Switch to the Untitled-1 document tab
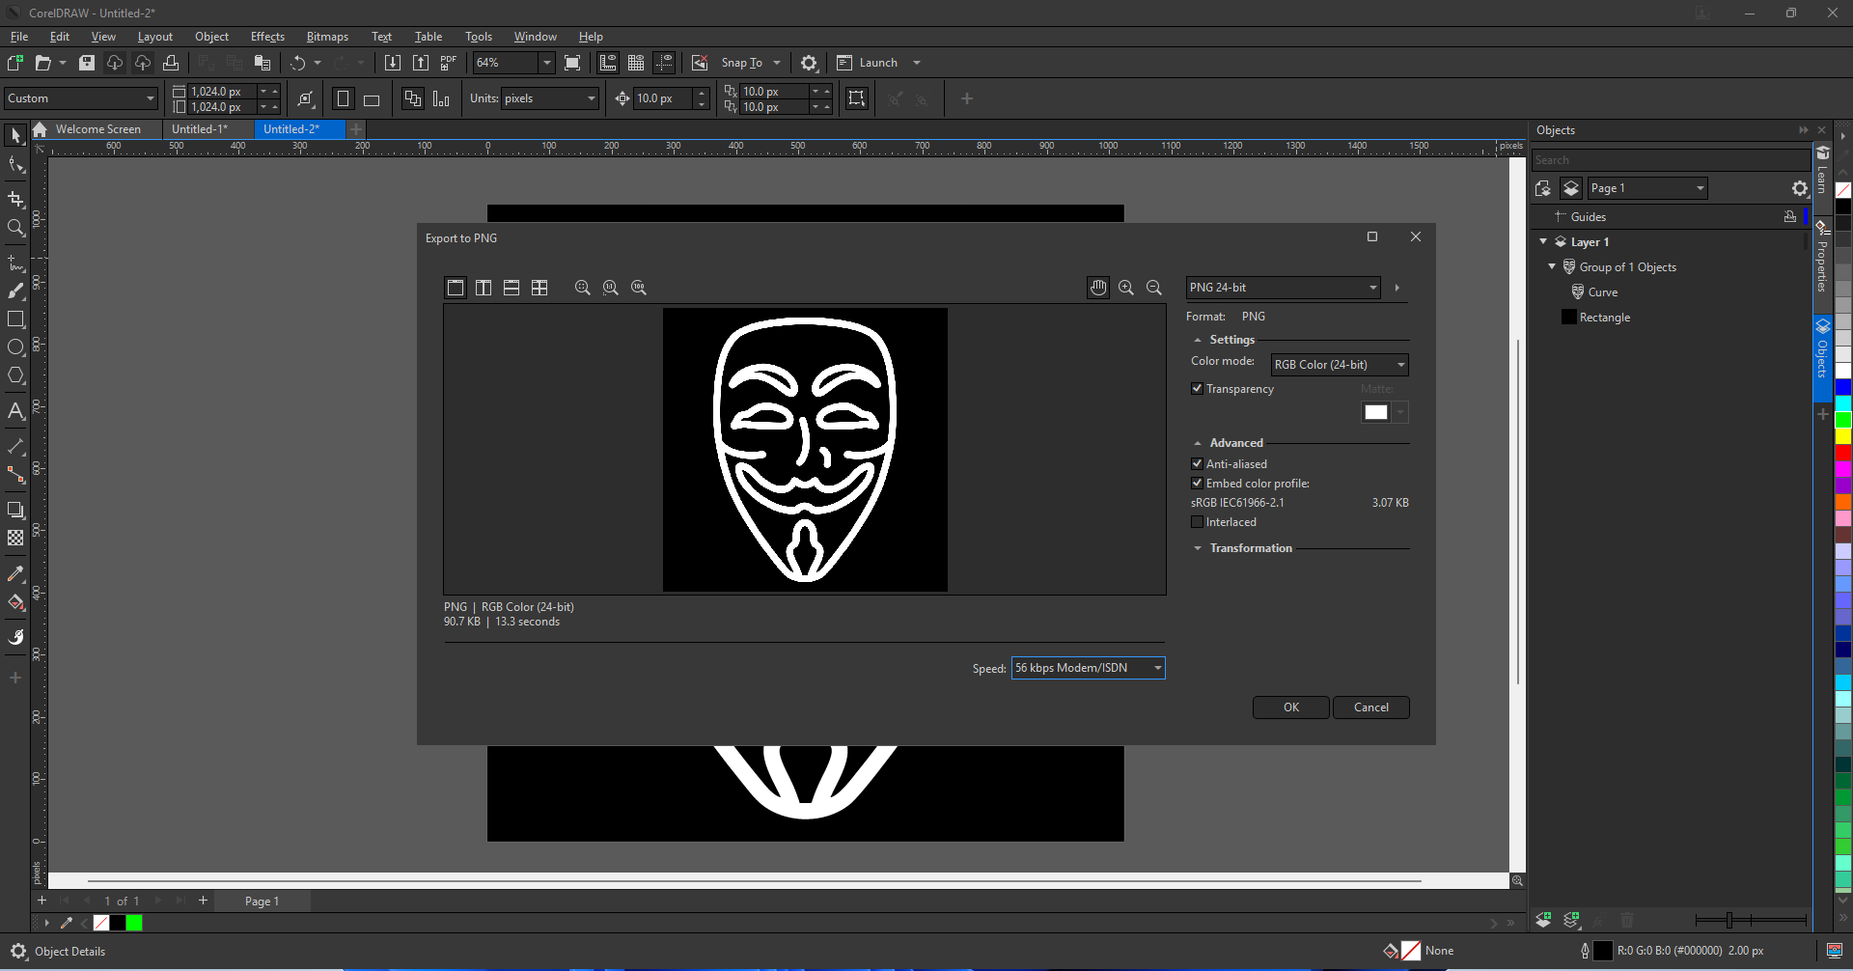1853x971 pixels. (x=200, y=129)
